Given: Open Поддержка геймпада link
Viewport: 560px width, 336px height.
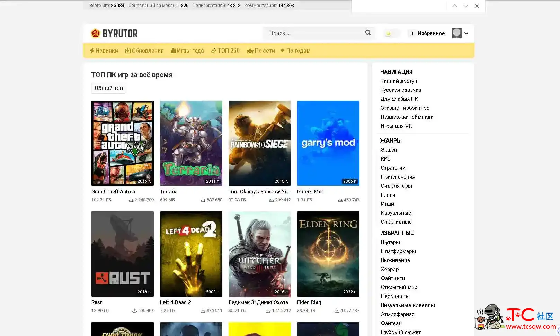Looking at the screenshot, I should [407, 117].
